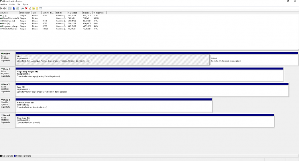Sort by the Sistema de... column header
The image size is (299, 161).
[49, 13]
